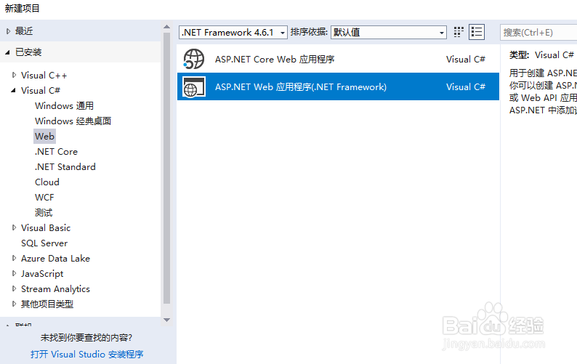Click the ASP.NET Core Web globe icon

(193, 59)
